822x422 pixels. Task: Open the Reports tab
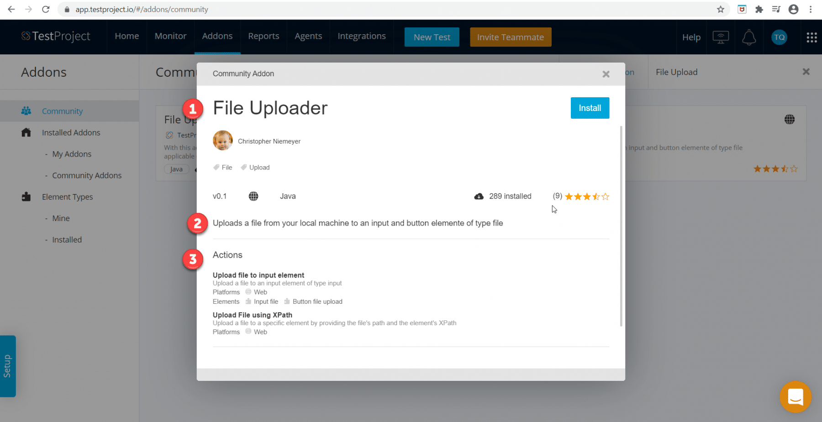263,36
